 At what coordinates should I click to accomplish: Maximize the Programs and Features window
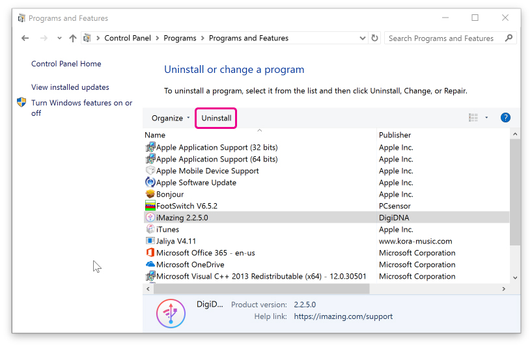(475, 18)
